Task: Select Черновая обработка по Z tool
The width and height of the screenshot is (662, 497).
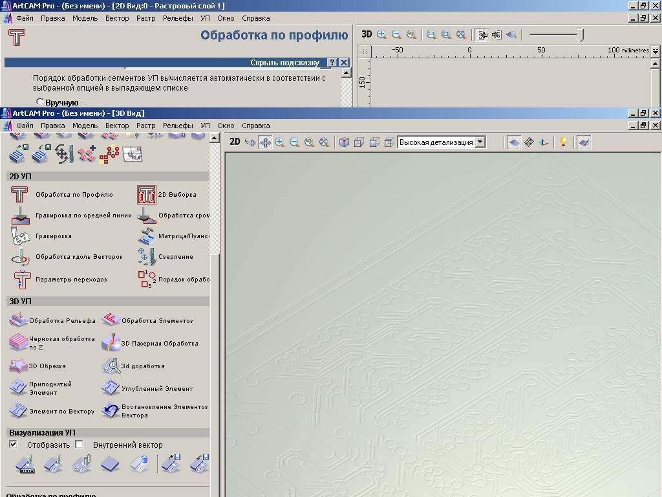Action: point(18,343)
